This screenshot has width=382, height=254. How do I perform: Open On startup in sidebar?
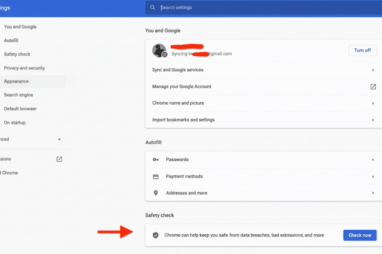(15, 123)
